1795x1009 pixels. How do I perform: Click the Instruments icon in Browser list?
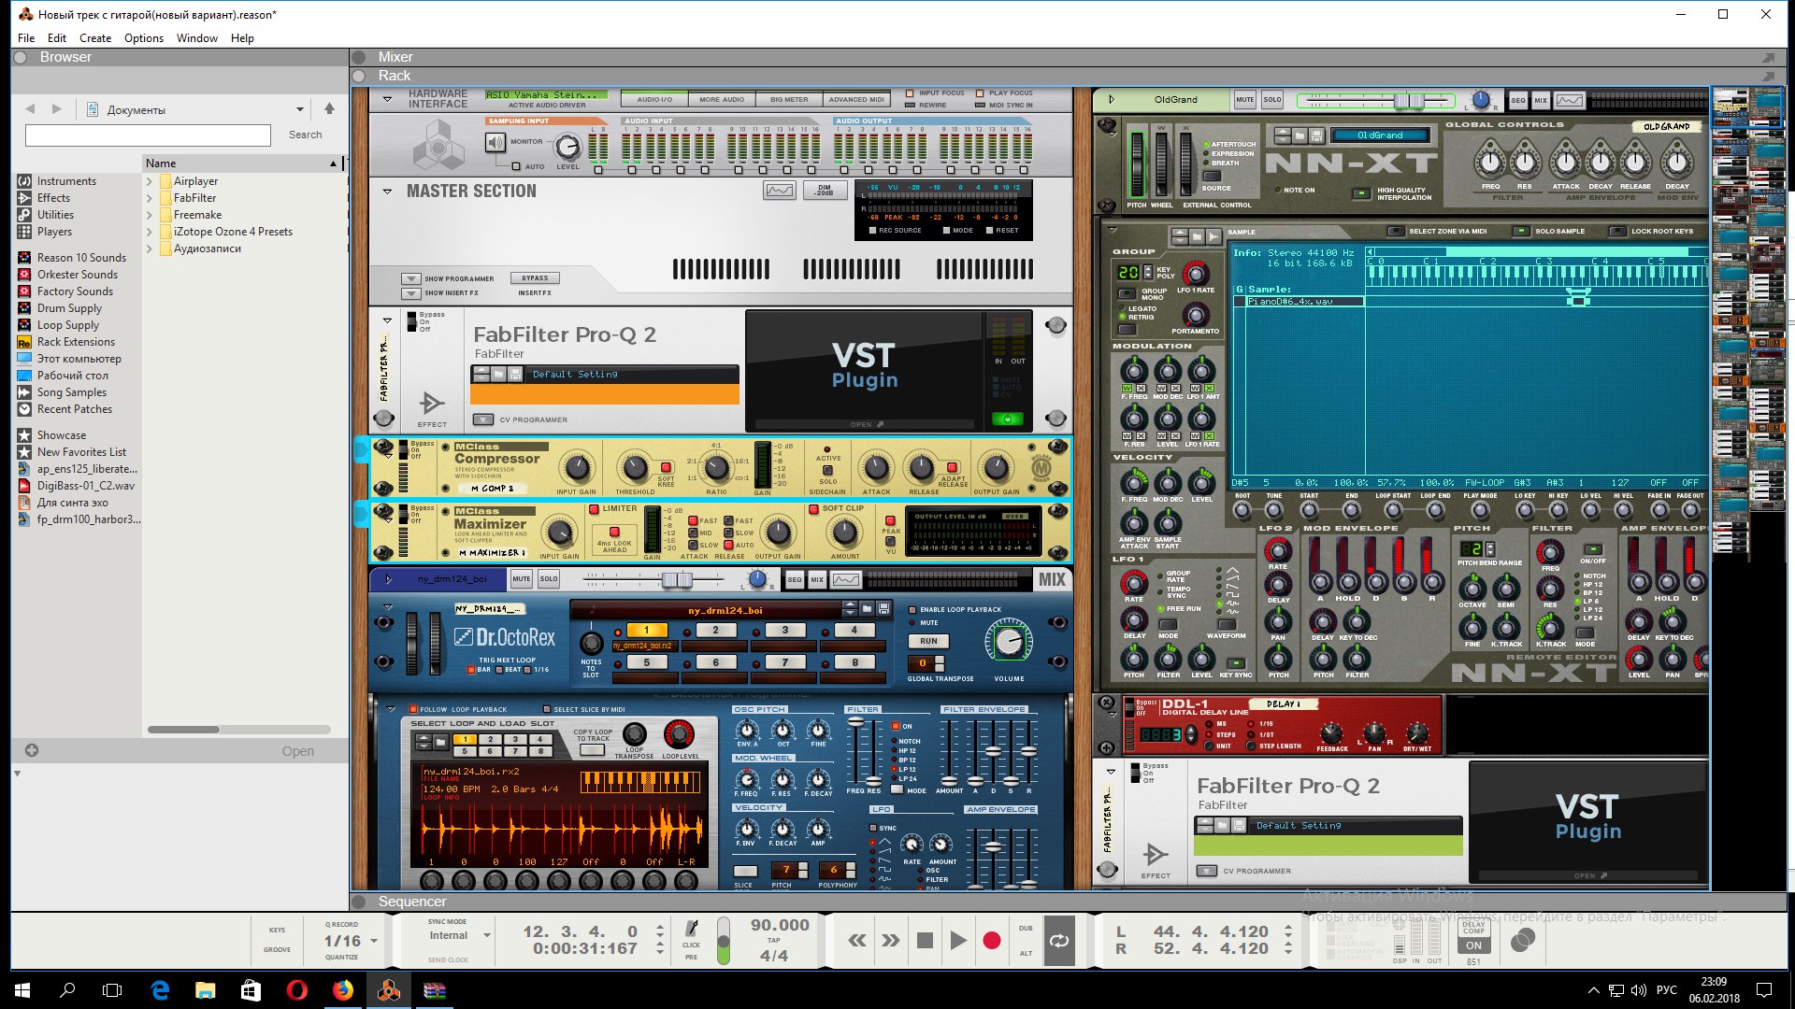(x=24, y=181)
